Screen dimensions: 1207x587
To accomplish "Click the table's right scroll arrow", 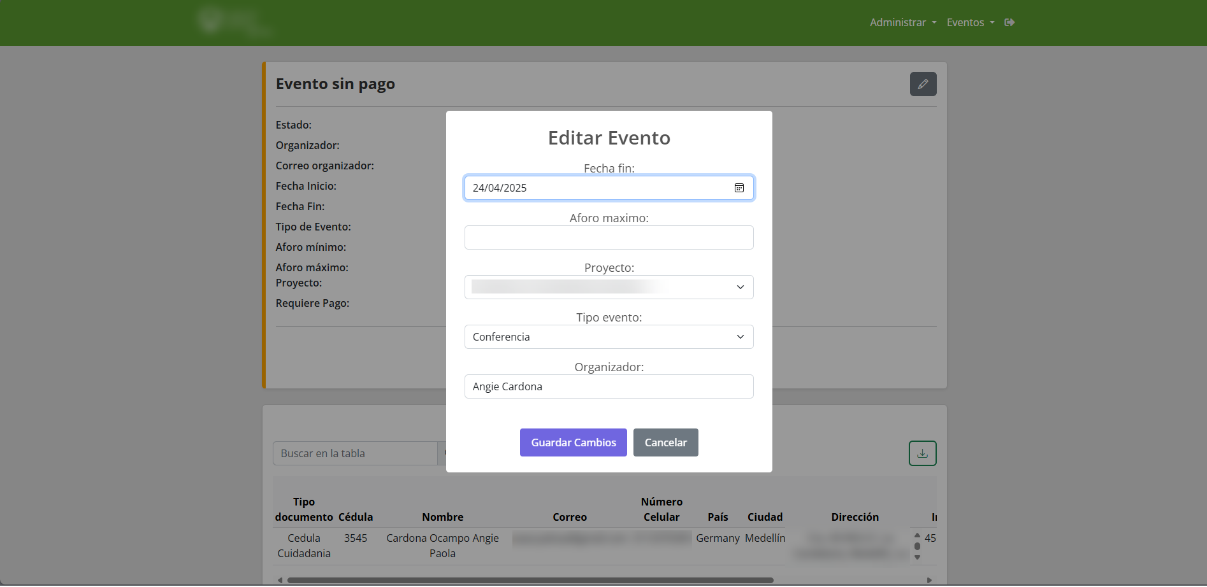I will coord(929,580).
